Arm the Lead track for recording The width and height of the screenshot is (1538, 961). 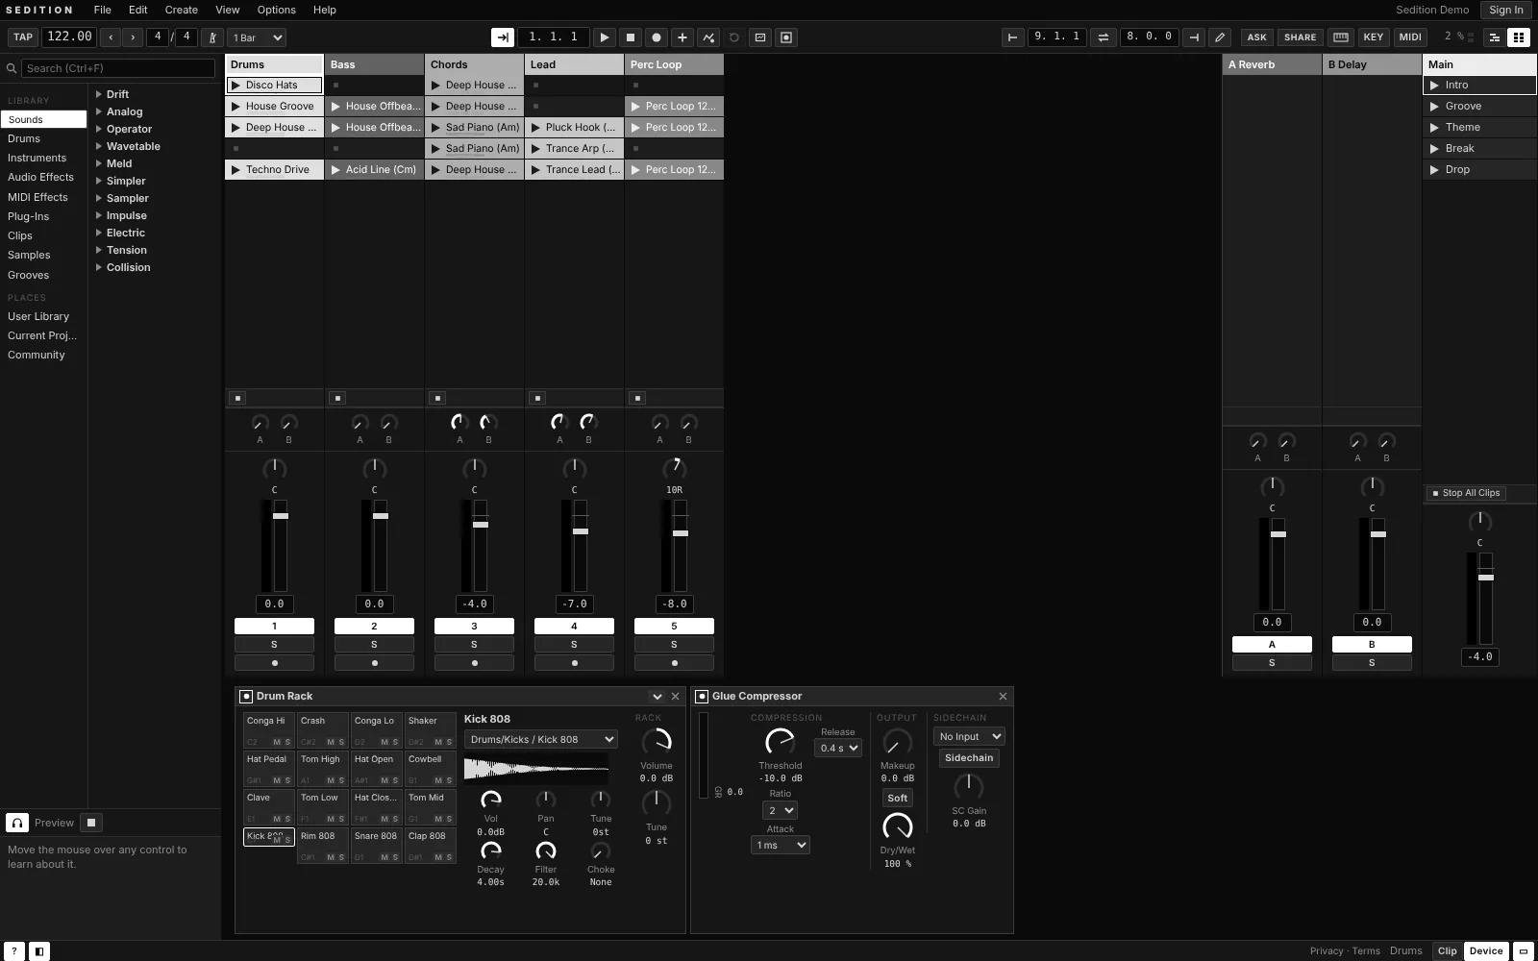574,663
